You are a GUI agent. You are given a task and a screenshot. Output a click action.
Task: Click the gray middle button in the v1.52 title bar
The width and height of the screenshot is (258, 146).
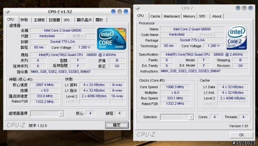pos(120,12)
